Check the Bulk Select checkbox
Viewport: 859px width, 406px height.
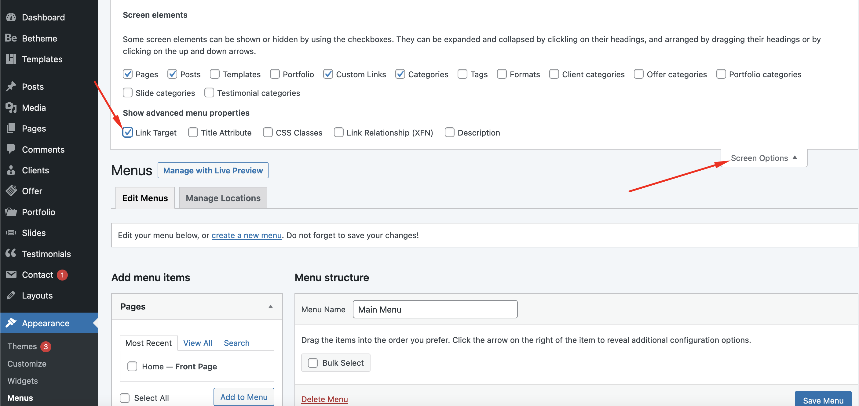point(313,363)
